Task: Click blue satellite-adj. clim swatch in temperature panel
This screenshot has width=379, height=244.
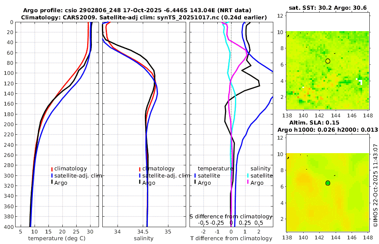Action: 52,176
